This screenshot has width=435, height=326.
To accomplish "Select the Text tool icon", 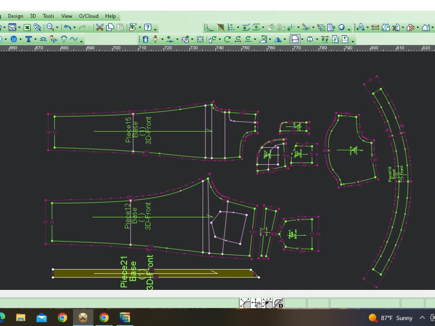I will pos(28,39).
